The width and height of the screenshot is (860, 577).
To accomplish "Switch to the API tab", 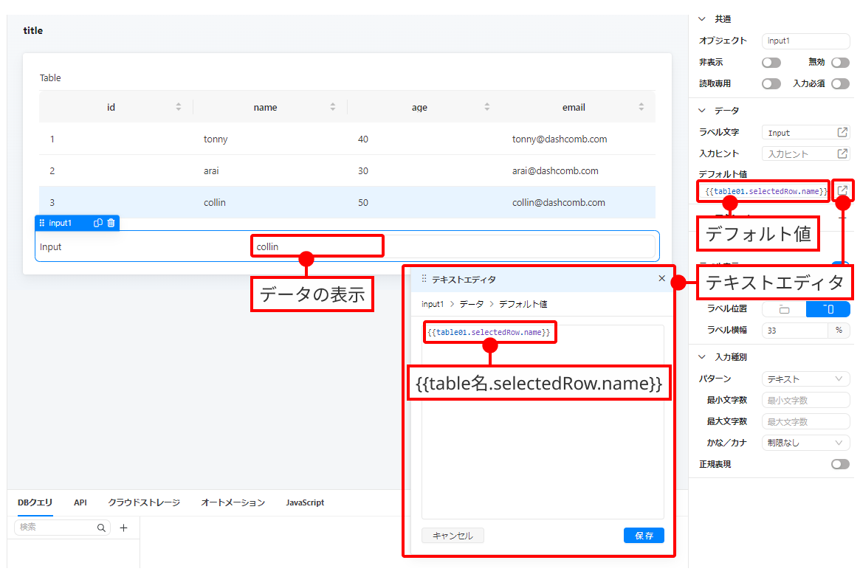I will (80, 502).
